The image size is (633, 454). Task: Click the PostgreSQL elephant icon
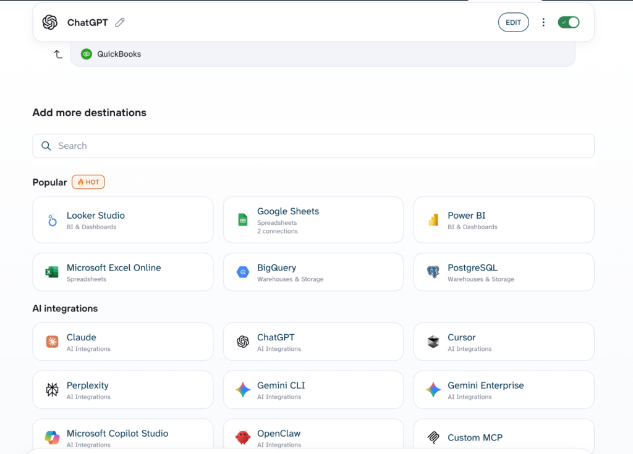pyautogui.click(x=433, y=272)
